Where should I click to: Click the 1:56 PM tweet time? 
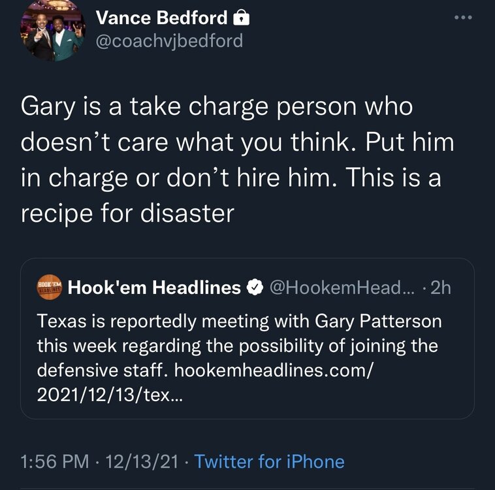(x=55, y=462)
